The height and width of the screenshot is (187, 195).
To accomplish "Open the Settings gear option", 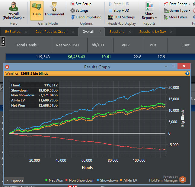I will tap(79, 11).
